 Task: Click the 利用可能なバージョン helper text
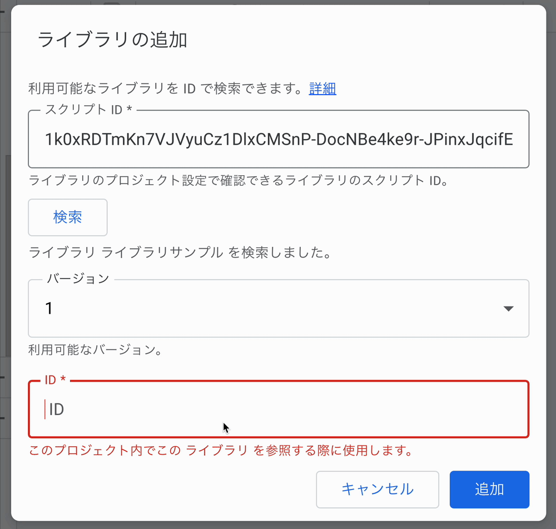tap(96, 350)
